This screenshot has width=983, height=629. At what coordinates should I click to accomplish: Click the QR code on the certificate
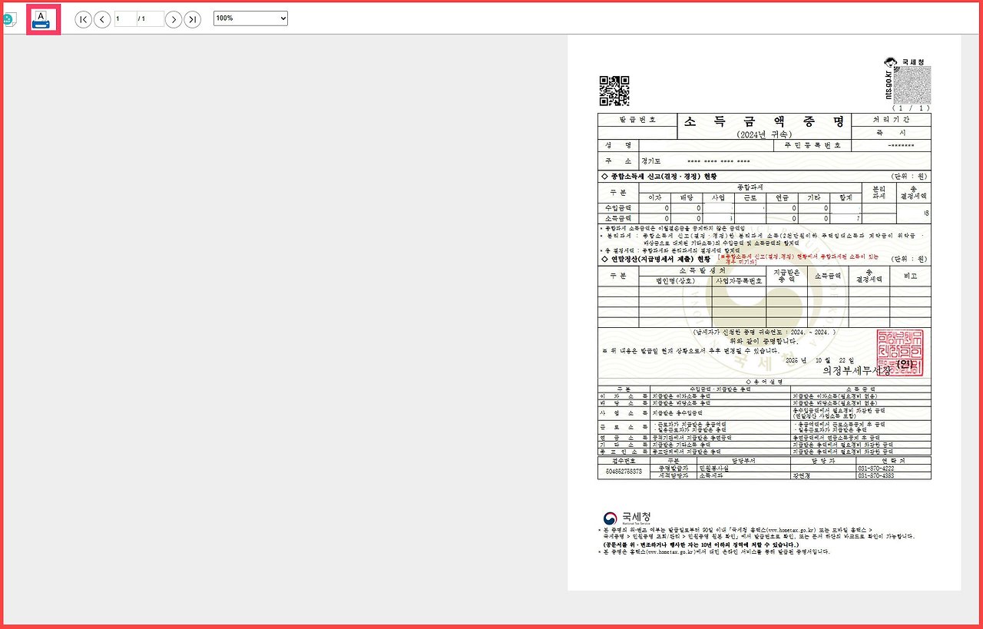614,91
